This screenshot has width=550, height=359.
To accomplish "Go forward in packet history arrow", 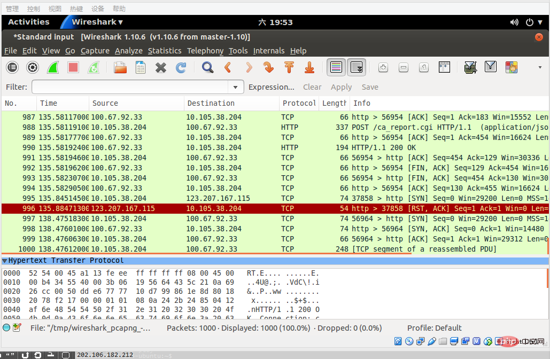I will click(249, 67).
